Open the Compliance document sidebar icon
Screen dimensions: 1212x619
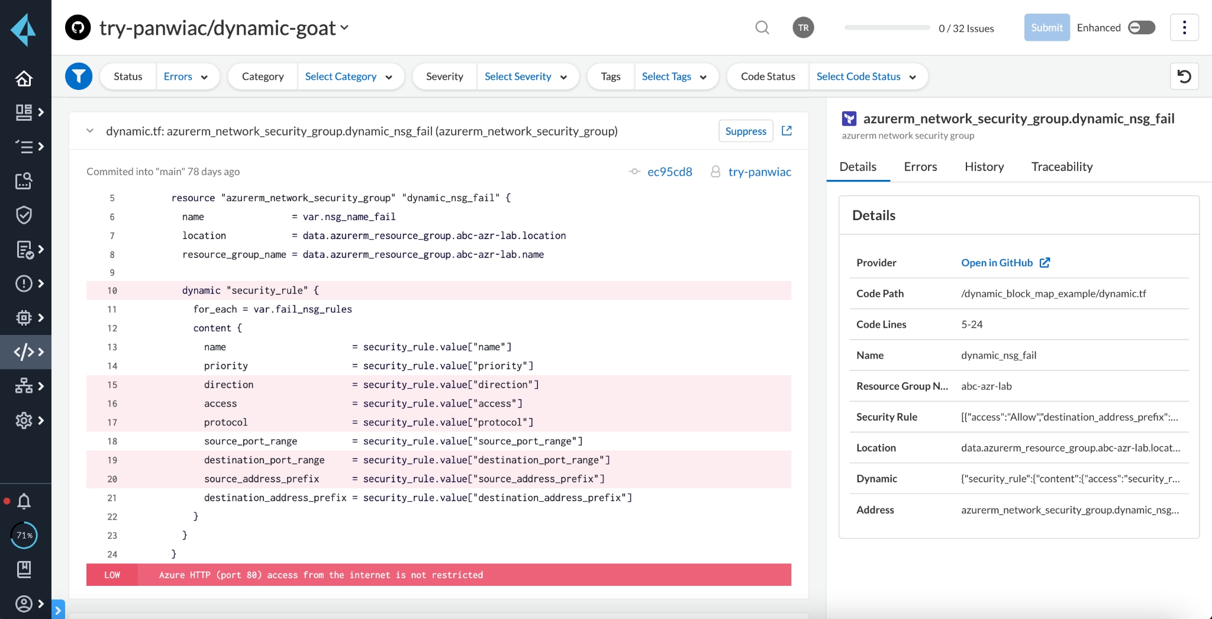point(24,249)
